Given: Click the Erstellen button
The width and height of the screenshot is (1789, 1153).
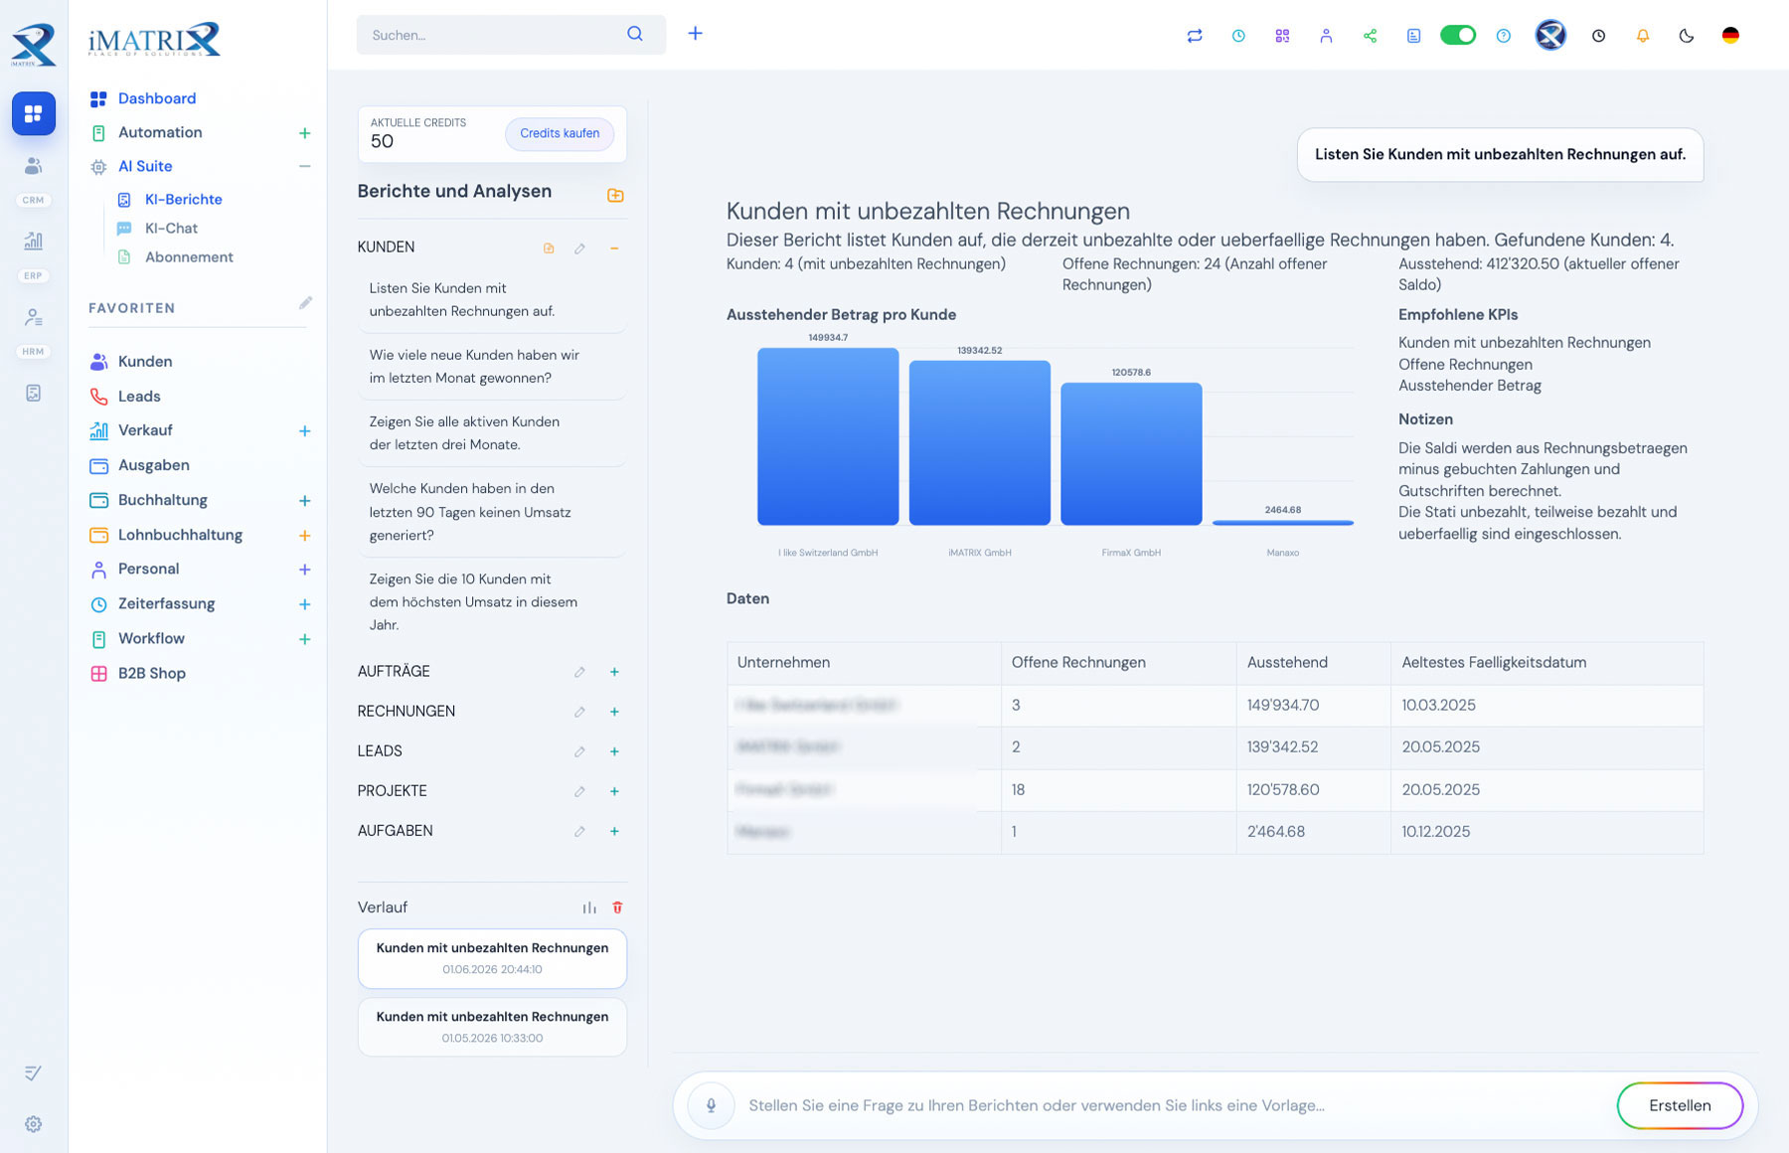Looking at the screenshot, I should coord(1680,1105).
